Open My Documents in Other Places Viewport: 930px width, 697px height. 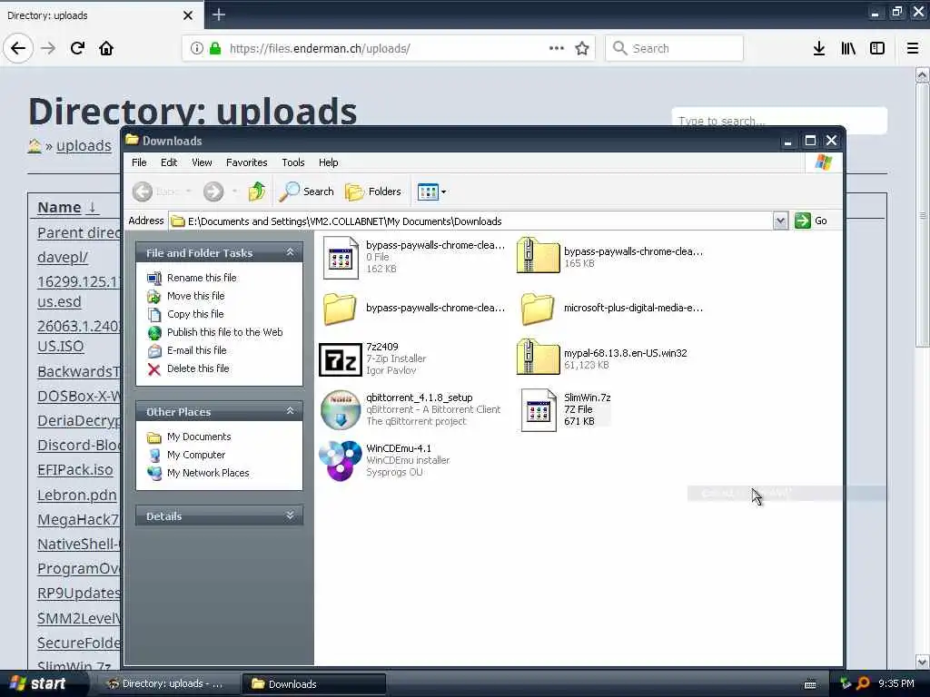(x=199, y=437)
